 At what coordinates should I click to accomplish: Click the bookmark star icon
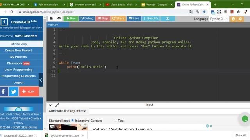204,12
